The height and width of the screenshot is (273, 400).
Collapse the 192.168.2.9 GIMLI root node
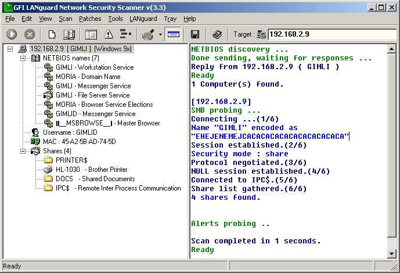(10, 49)
